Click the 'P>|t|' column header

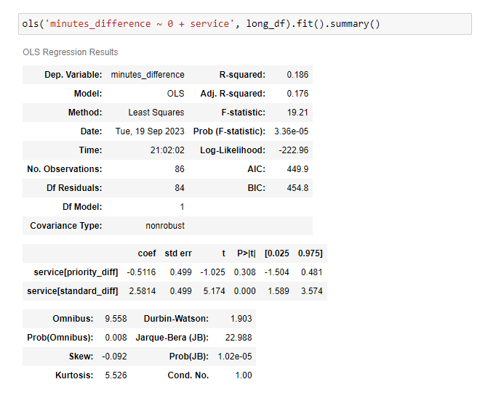click(x=247, y=253)
